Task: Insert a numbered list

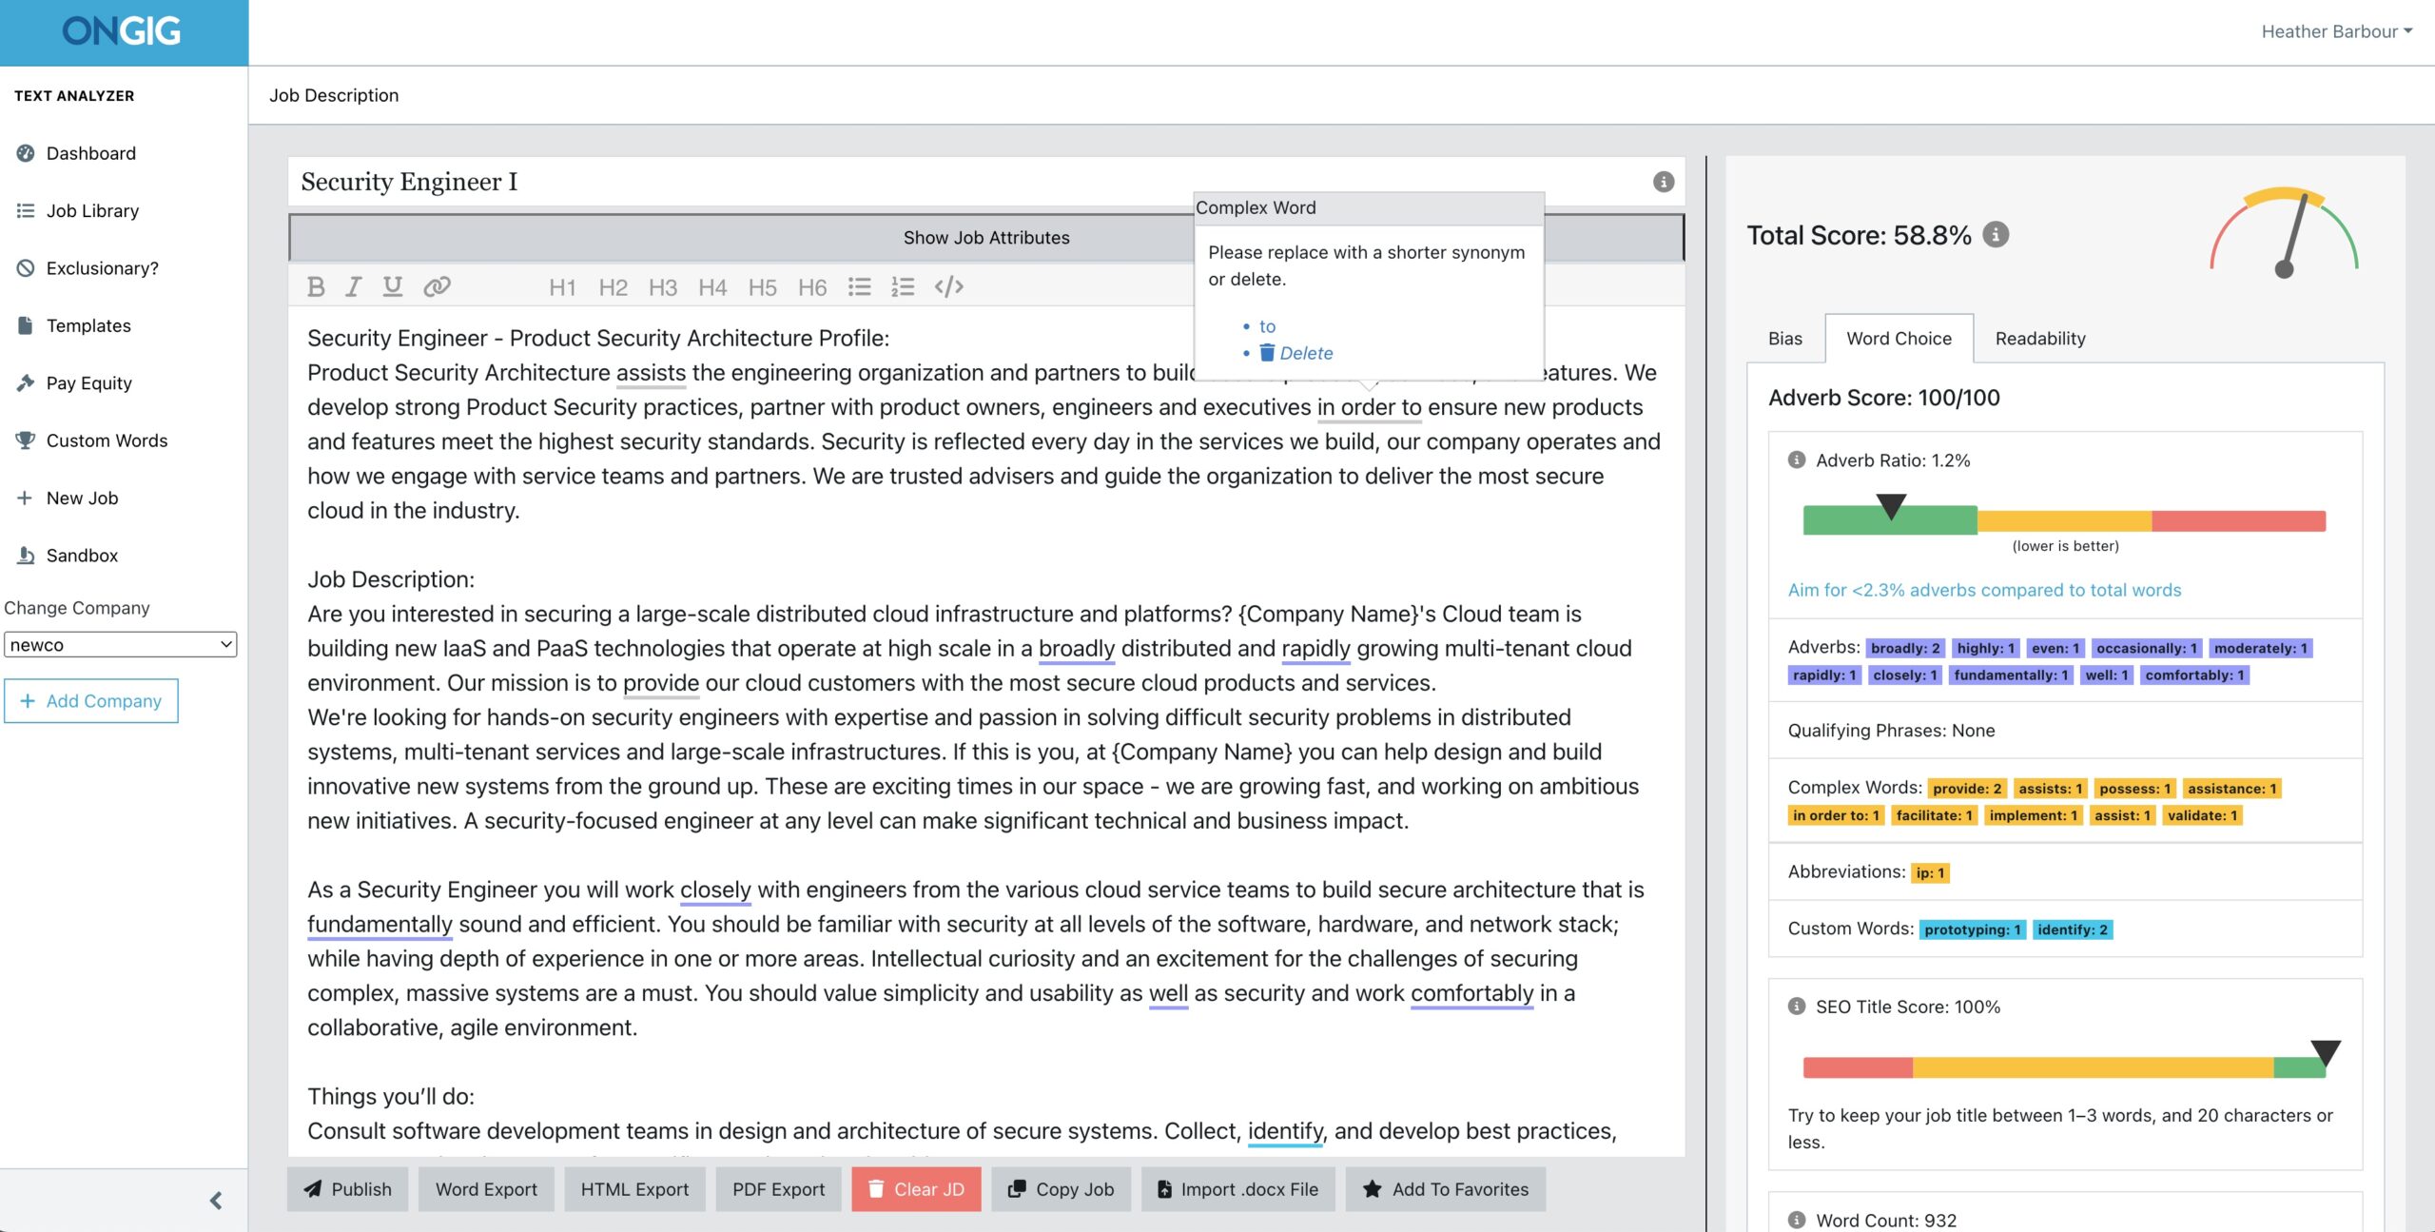Action: pyautogui.click(x=902, y=286)
